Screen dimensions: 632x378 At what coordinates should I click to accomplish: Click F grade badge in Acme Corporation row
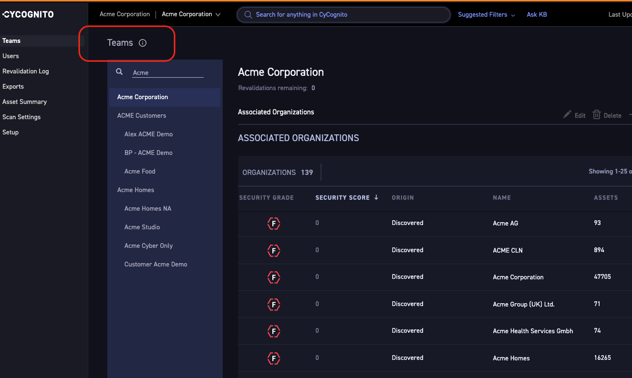point(274,277)
